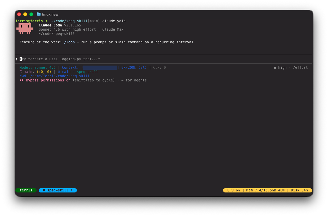Click the worktree icon before main – speq-skill

59,72
